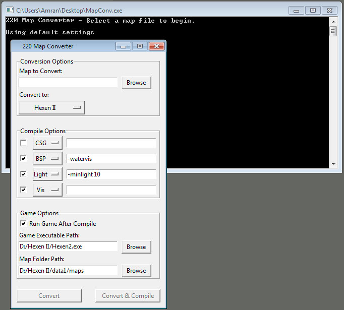Uncheck the BSP compile checkbox
This screenshot has width=344, height=310.
pyautogui.click(x=23, y=158)
